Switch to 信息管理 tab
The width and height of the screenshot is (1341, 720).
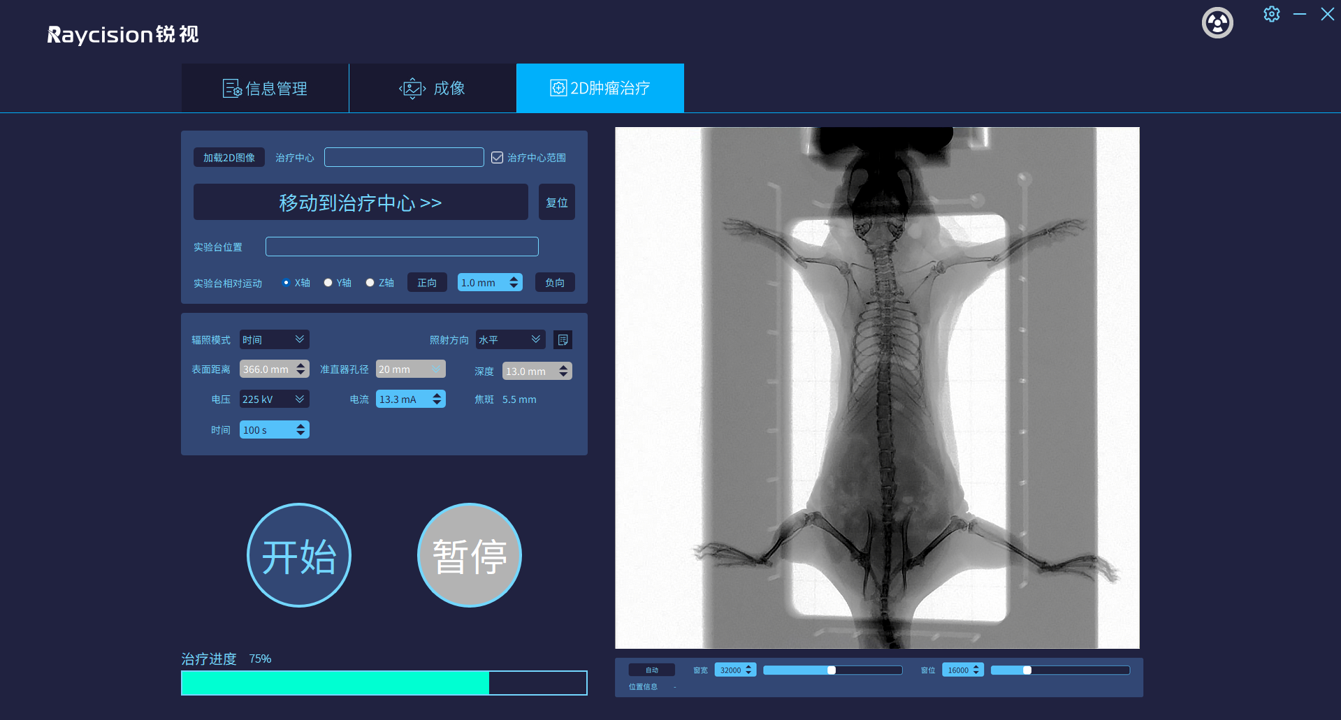pos(265,88)
